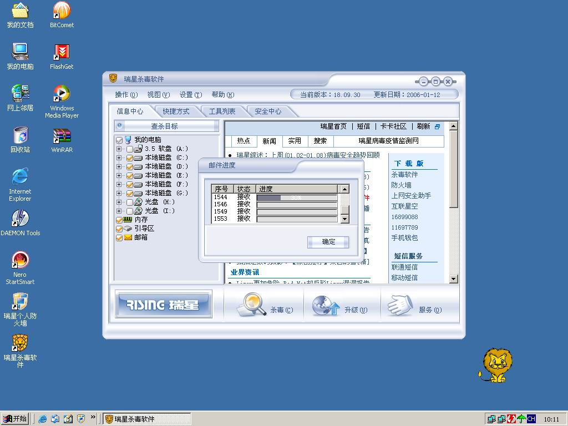This screenshot has height=426, width=568.
Task: Expand the 光盘 (H:) tree node
Action: point(119,202)
